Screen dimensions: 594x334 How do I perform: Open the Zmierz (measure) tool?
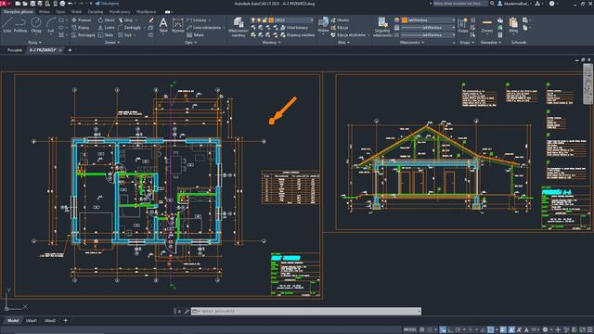tap(487, 25)
